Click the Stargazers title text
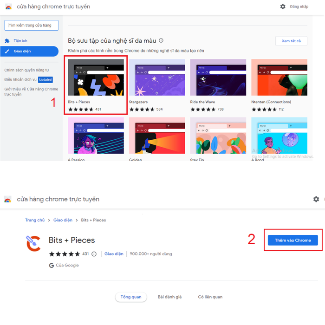 (x=138, y=102)
